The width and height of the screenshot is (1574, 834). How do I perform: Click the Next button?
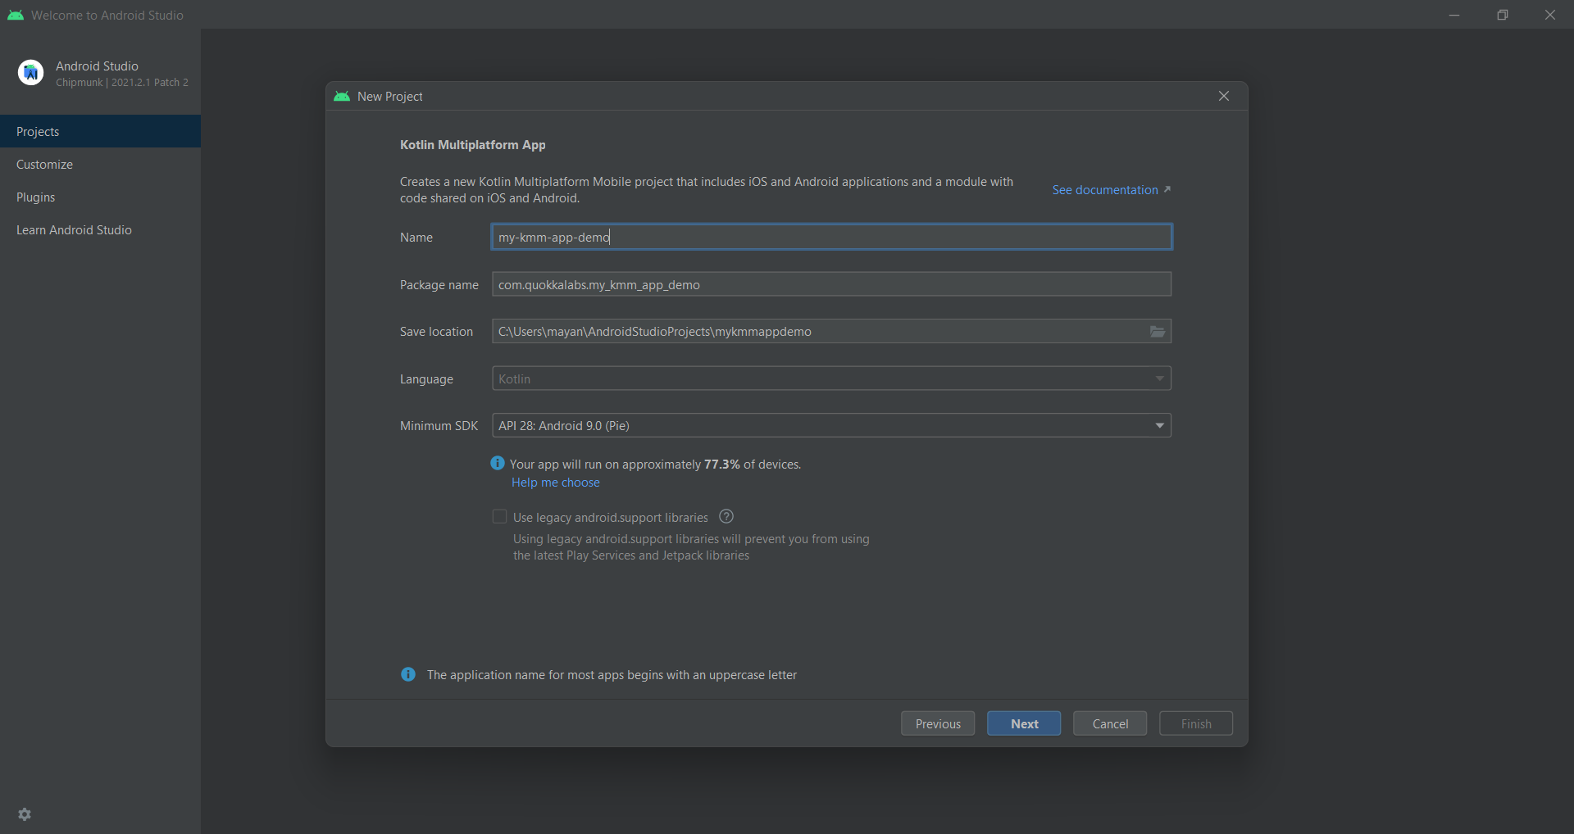tap(1024, 723)
